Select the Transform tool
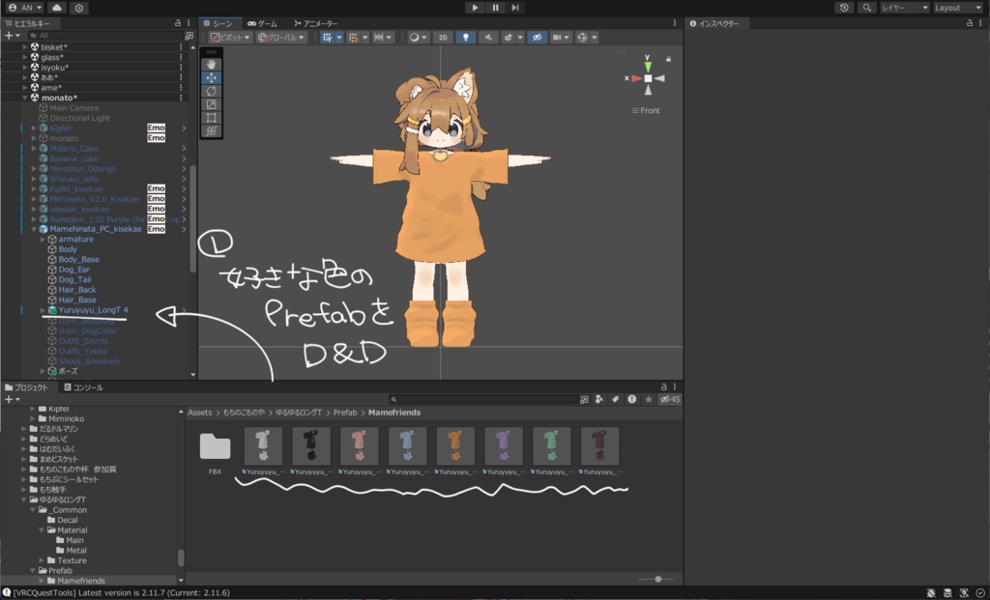Screen dimensions: 990x600 coord(212,130)
